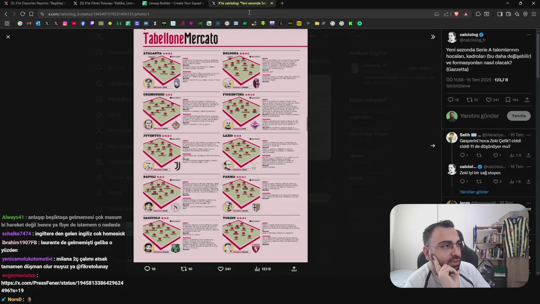This screenshot has width=540, height=304.
Task: Like the photo with heart icon below image
Action: 220,269
